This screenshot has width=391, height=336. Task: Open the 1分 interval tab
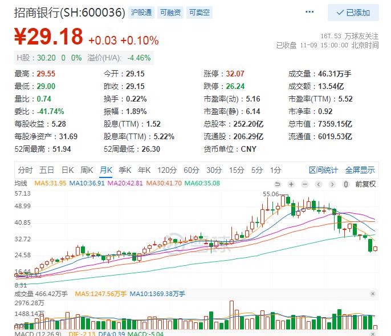tap(275, 170)
